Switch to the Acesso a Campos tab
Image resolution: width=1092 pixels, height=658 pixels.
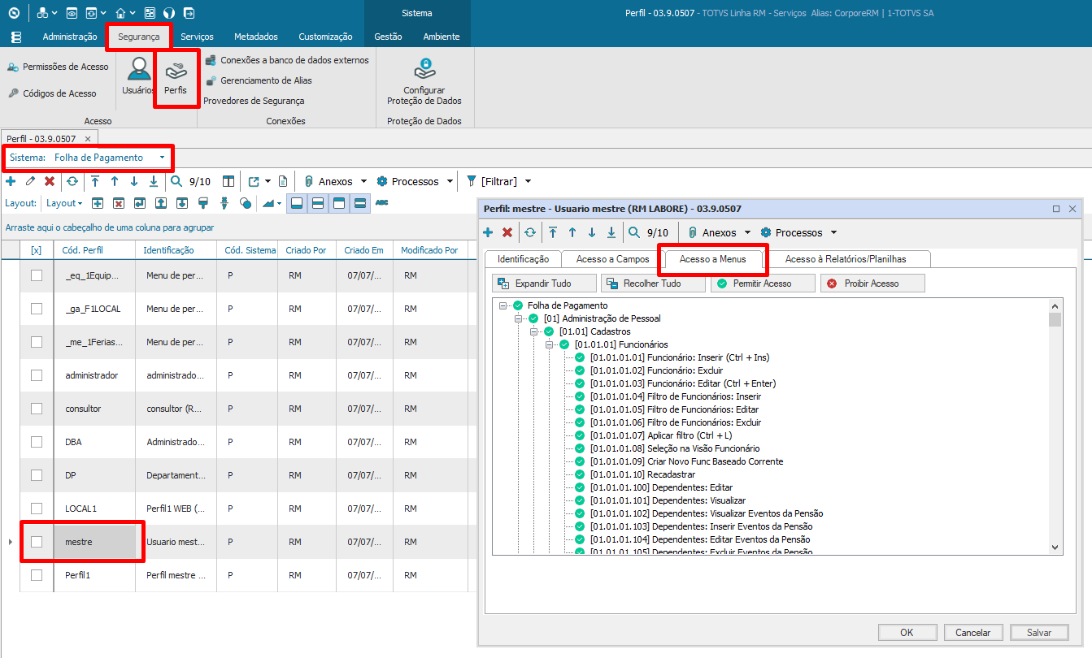613,259
